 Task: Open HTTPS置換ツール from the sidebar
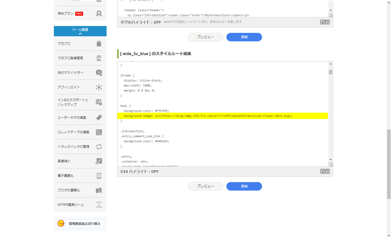(80, 205)
